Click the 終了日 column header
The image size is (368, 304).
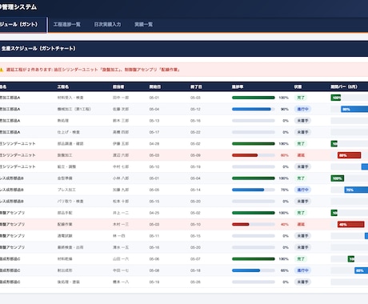click(196, 87)
